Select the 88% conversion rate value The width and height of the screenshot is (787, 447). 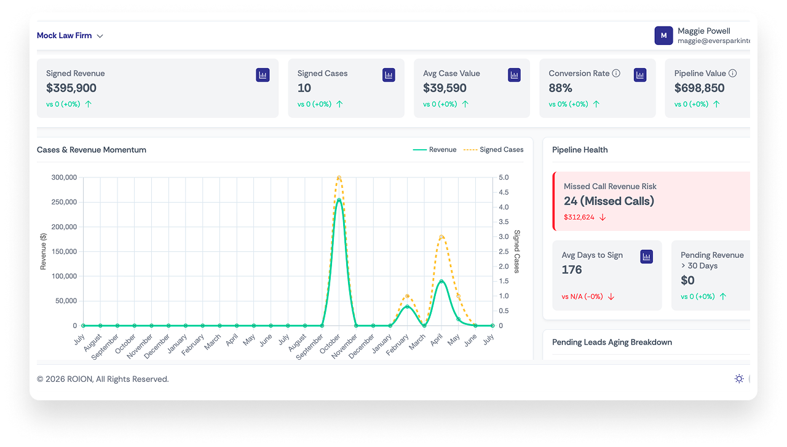tap(561, 88)
